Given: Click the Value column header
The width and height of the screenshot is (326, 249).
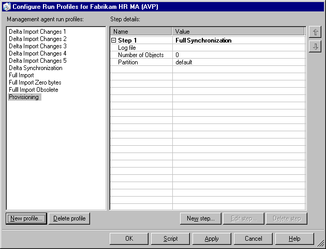Looking at the screenshot, I should (x=238, y=32).
